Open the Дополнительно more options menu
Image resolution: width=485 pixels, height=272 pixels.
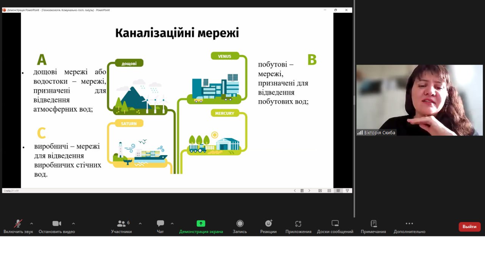[409, 227]
